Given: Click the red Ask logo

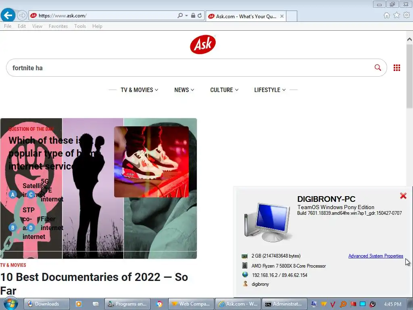Looking at the screenshot, I should pyautogui.click(x=203, y=44).
